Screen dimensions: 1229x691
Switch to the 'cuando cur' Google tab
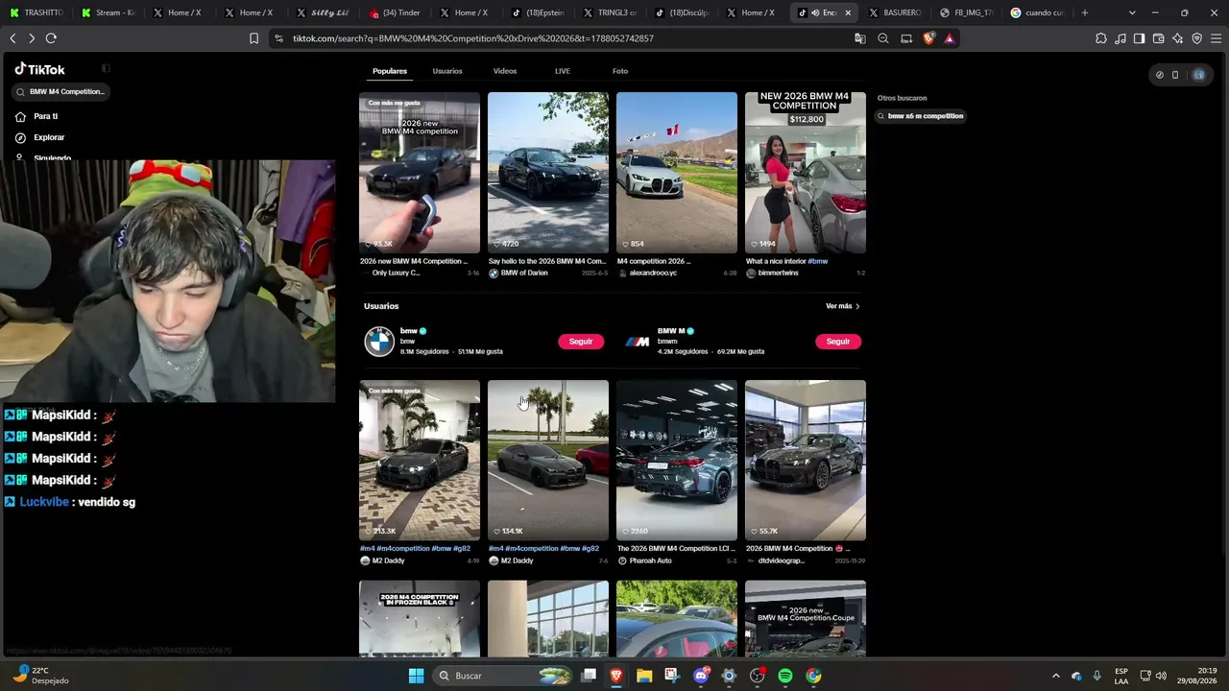click(x=1038, y=12)
